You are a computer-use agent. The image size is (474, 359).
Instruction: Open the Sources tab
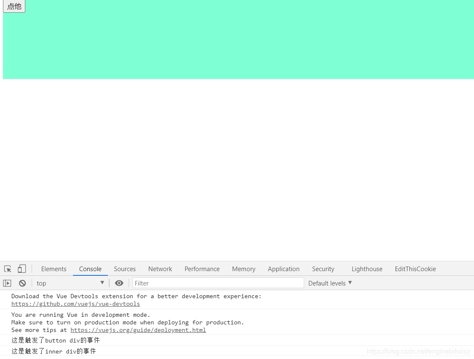pyautogui.click(x=125, y=269)
